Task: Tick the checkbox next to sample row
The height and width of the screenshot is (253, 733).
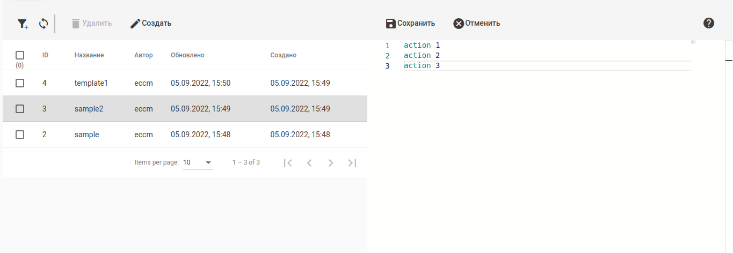Action: click(x=20, y=135)
